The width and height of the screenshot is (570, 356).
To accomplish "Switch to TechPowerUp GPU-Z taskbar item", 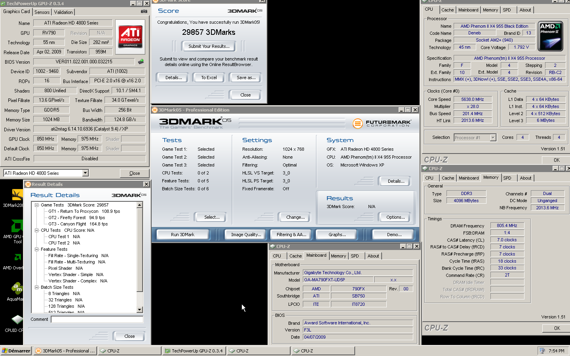I will click(x=194, y=351).
